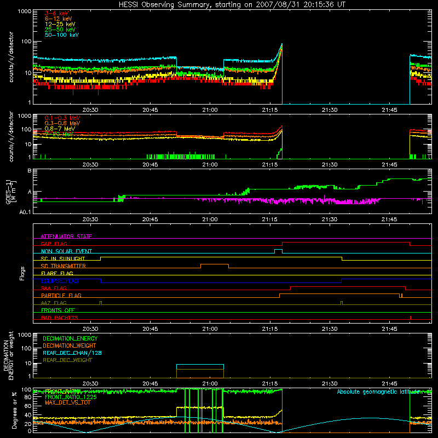Click the GAP_FLAG label
The height and width of the screenshot is (438, 438).
54,244
